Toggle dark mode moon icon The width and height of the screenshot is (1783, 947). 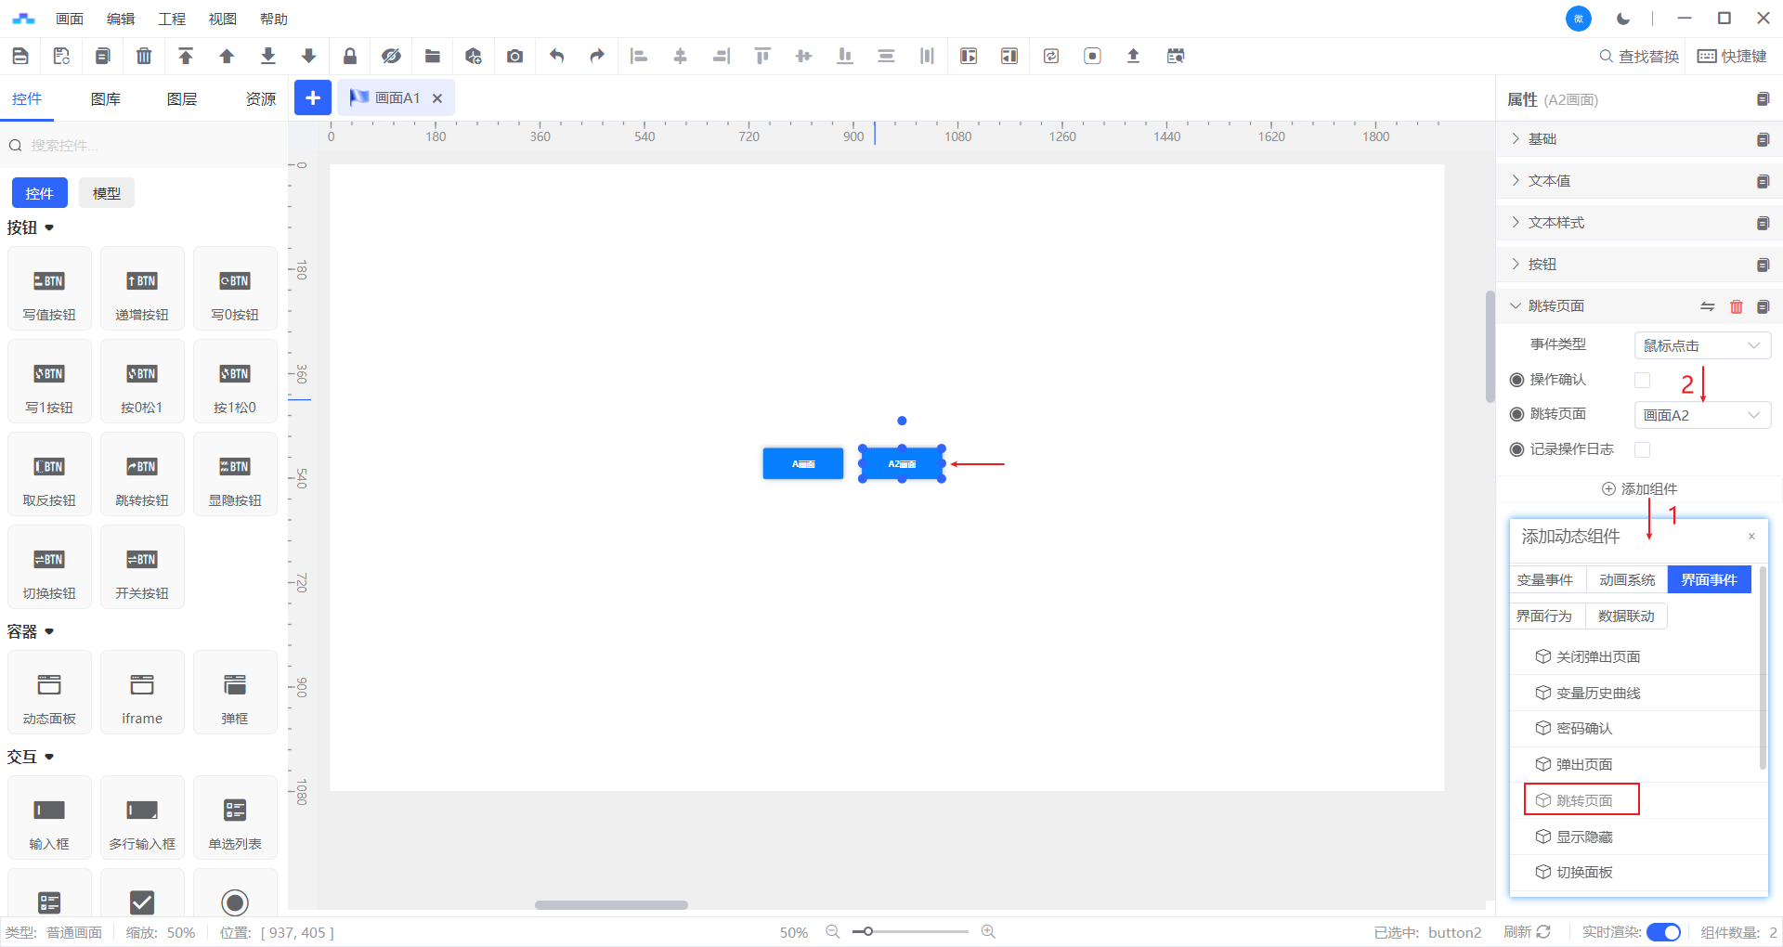(1623, 19)
